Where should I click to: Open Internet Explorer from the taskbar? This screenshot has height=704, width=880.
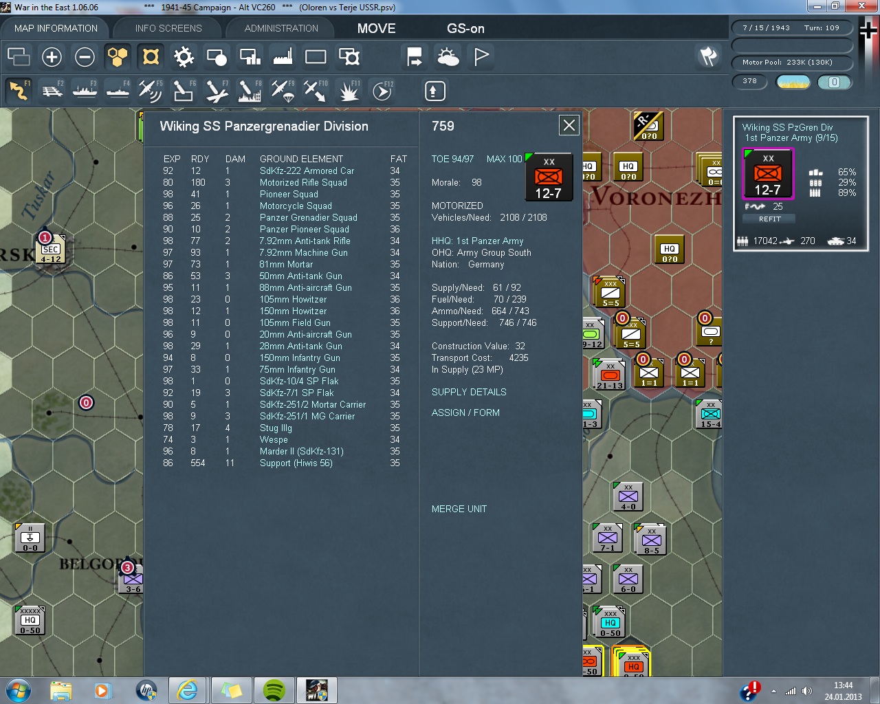[x=187, y=690]
